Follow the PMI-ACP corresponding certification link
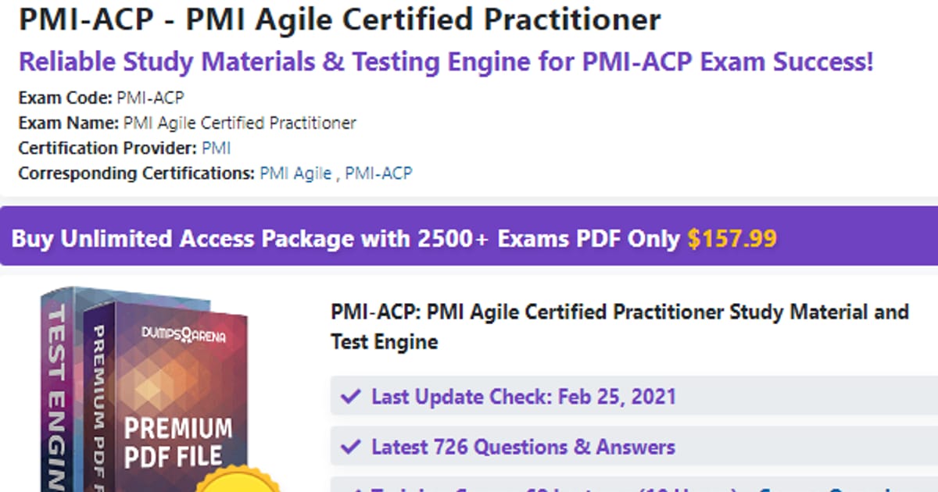This screenshot has height=492, width=938. click(378, 173)
